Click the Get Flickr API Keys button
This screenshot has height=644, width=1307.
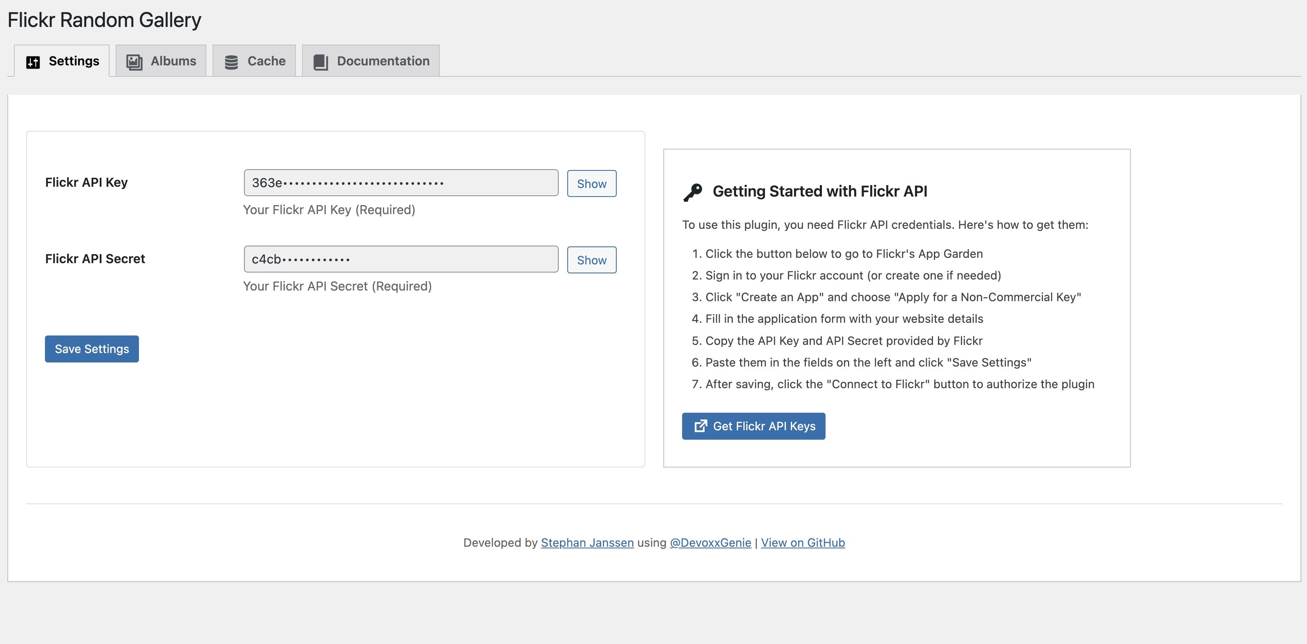click(x=754, y=426)
